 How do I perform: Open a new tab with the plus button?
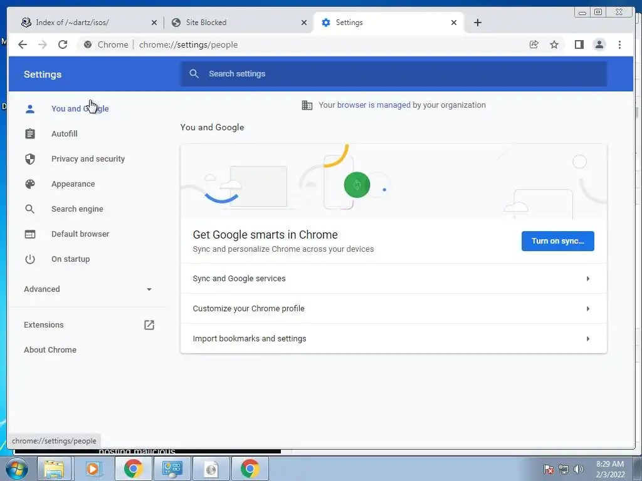coord(477,23)
